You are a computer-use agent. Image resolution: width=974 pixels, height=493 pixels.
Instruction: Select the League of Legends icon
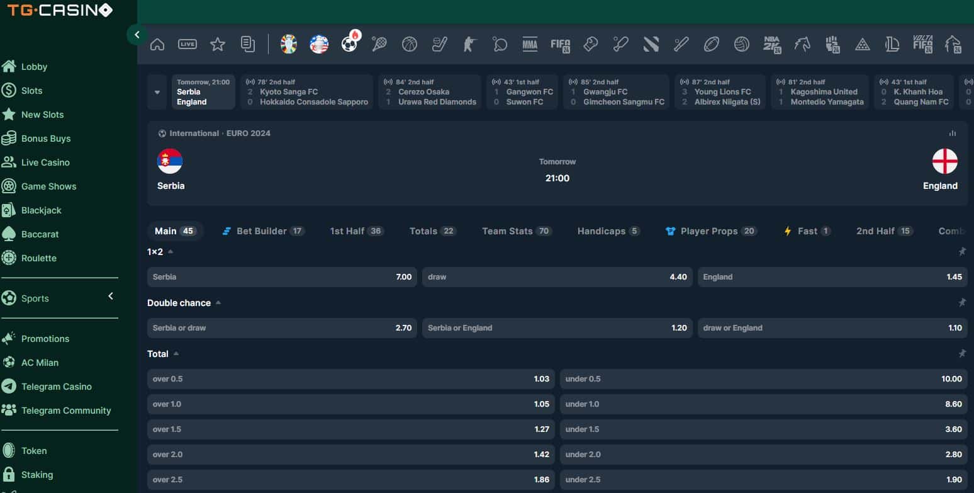pos(892,44)
